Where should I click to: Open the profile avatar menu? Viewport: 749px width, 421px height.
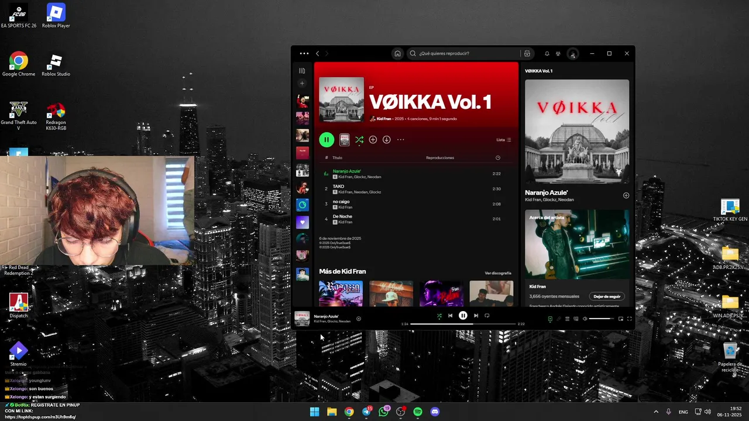coord(573,53)
